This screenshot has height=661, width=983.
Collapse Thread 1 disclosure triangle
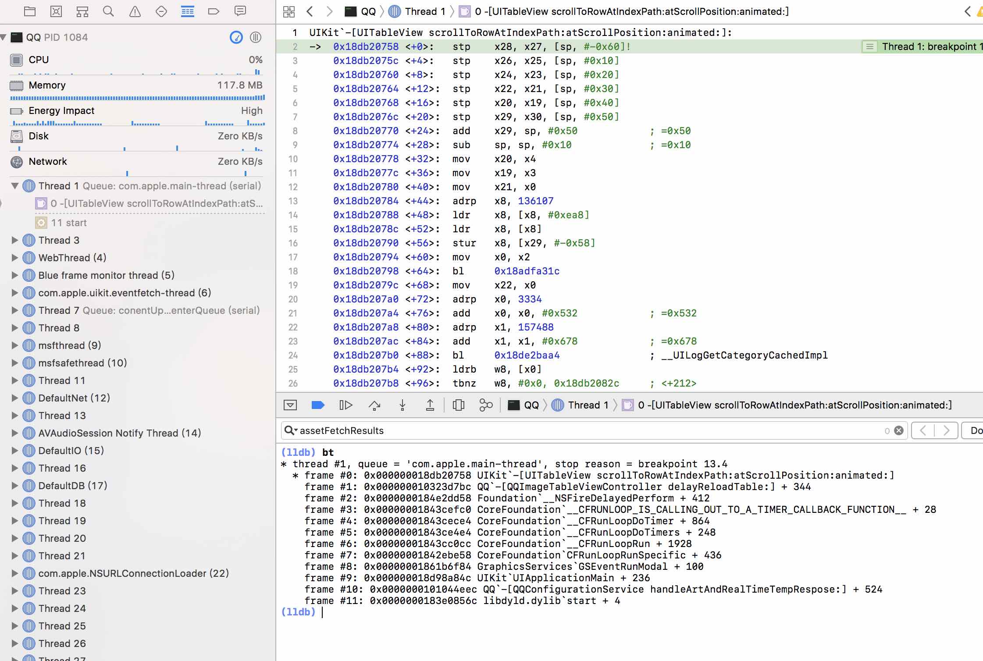[x=15, y=186]
